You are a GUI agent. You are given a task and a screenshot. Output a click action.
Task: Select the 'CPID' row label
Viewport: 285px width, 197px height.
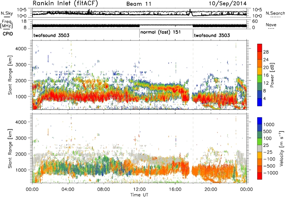coord(8,34)
